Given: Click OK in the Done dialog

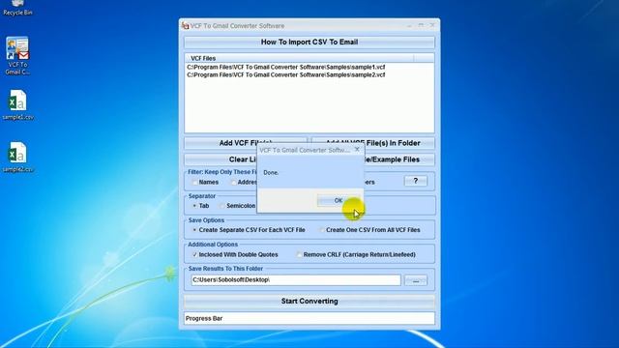Looking at the screenshot, I should [x=339, y=201].
